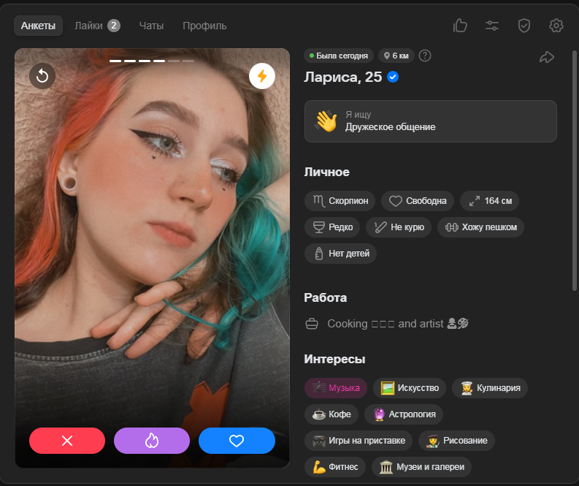This screenshot has height=486, width=579.
Task: Click the Фитнес interest chip
Action: click(x=335, y=466)
